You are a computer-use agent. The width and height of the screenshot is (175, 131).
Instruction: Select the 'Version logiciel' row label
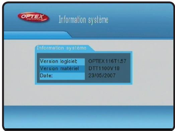point(62,61)
